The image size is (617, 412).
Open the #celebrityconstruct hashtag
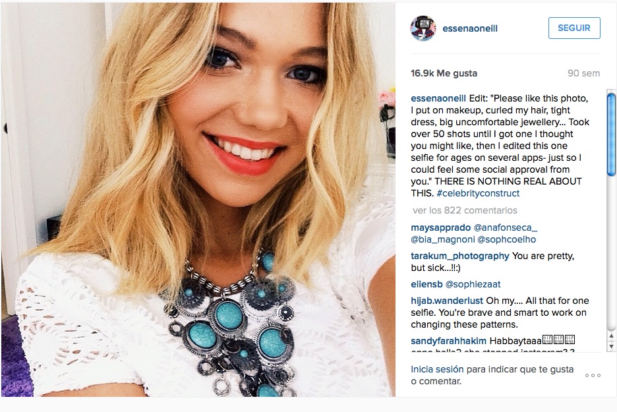478,193
